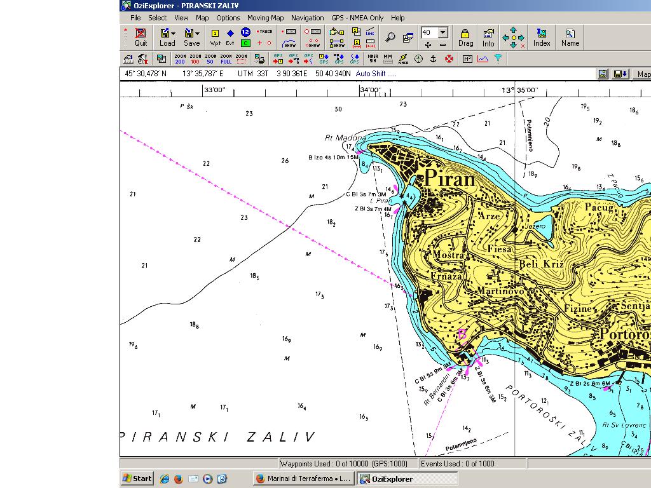Click the NMEA lightning bolt icon
Screen dimensions: 651x488
(x=403, y=59)
